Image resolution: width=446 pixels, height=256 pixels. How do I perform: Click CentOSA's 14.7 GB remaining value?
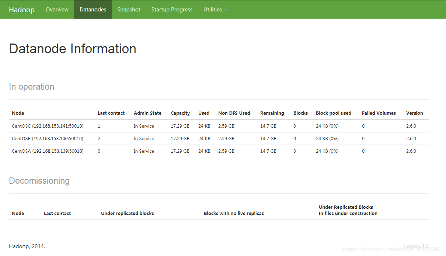(x=268, y=151)
